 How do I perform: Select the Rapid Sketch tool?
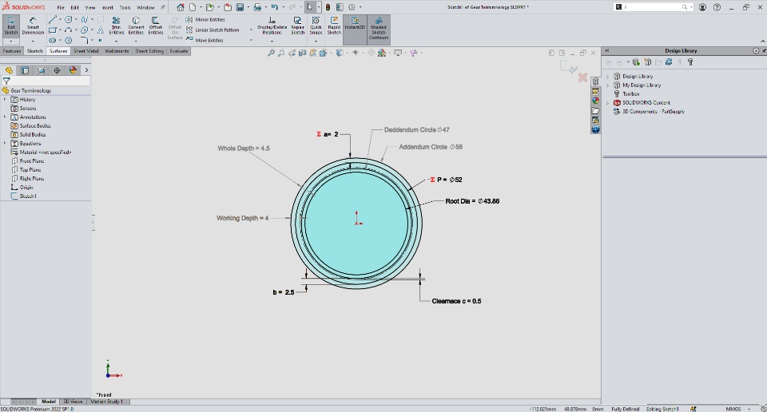(x=334, y=26)
